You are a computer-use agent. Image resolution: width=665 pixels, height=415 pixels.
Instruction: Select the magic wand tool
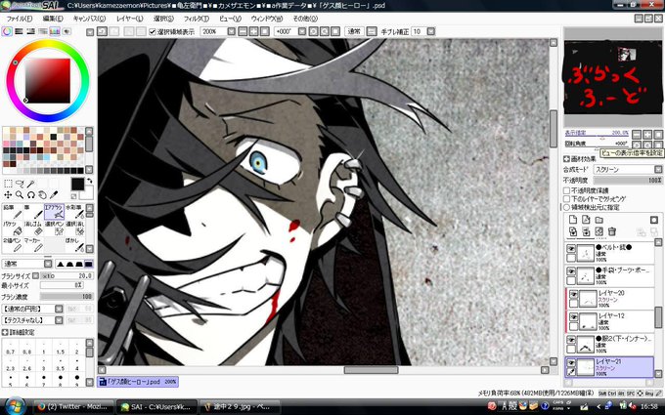(31, 184)
